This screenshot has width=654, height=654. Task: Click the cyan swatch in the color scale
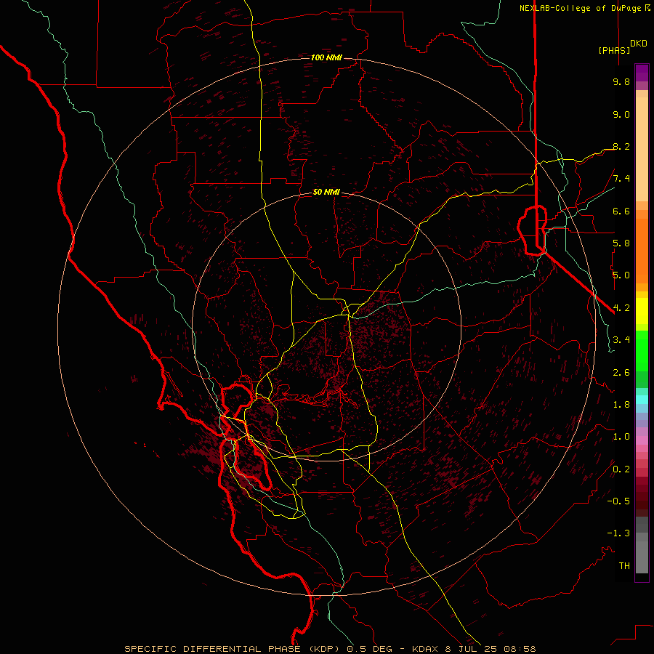click(642, 399)
